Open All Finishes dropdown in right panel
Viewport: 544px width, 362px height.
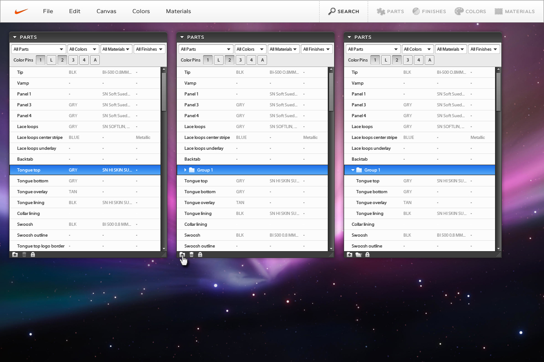point(484,49)
